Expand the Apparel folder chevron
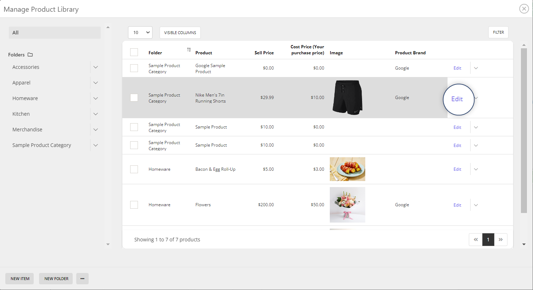 click(95, 82)
